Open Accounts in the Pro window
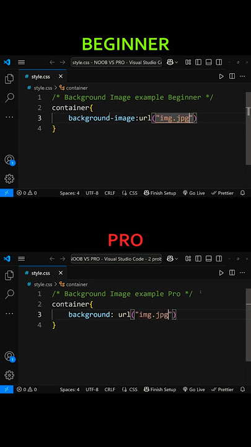The width and height of the screenshot is (251, 447). (x=9, y=356)
